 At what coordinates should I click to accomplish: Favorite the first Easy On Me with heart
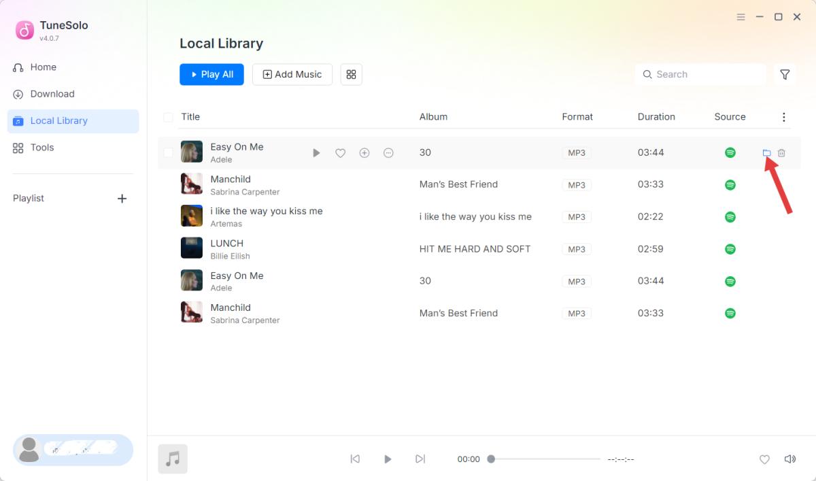pos(341,153)
